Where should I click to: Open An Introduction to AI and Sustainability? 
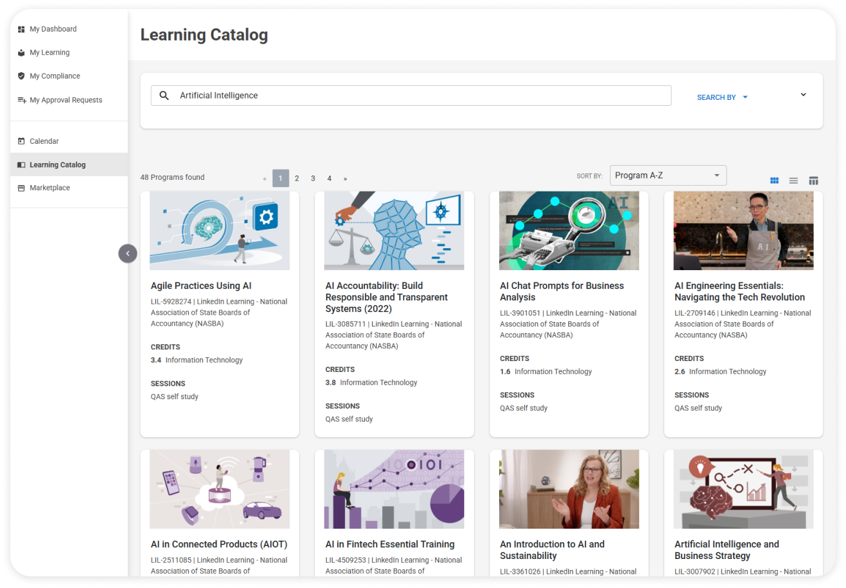click(x=553, y=550)
